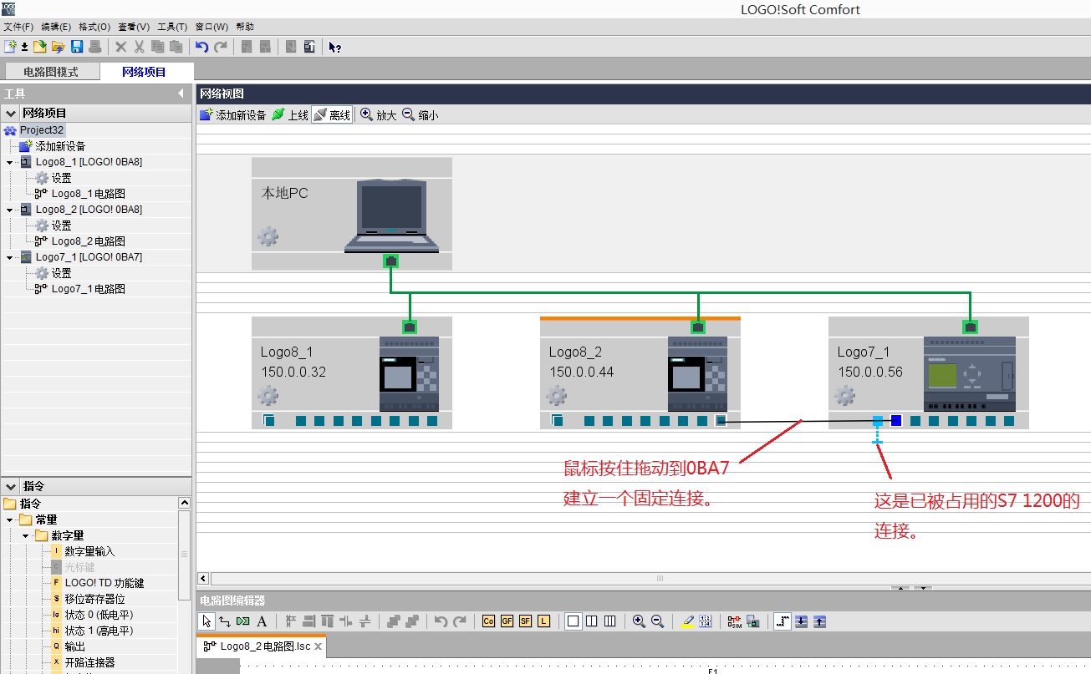Start simulation with the SIM icon

[x=734, y=621]
